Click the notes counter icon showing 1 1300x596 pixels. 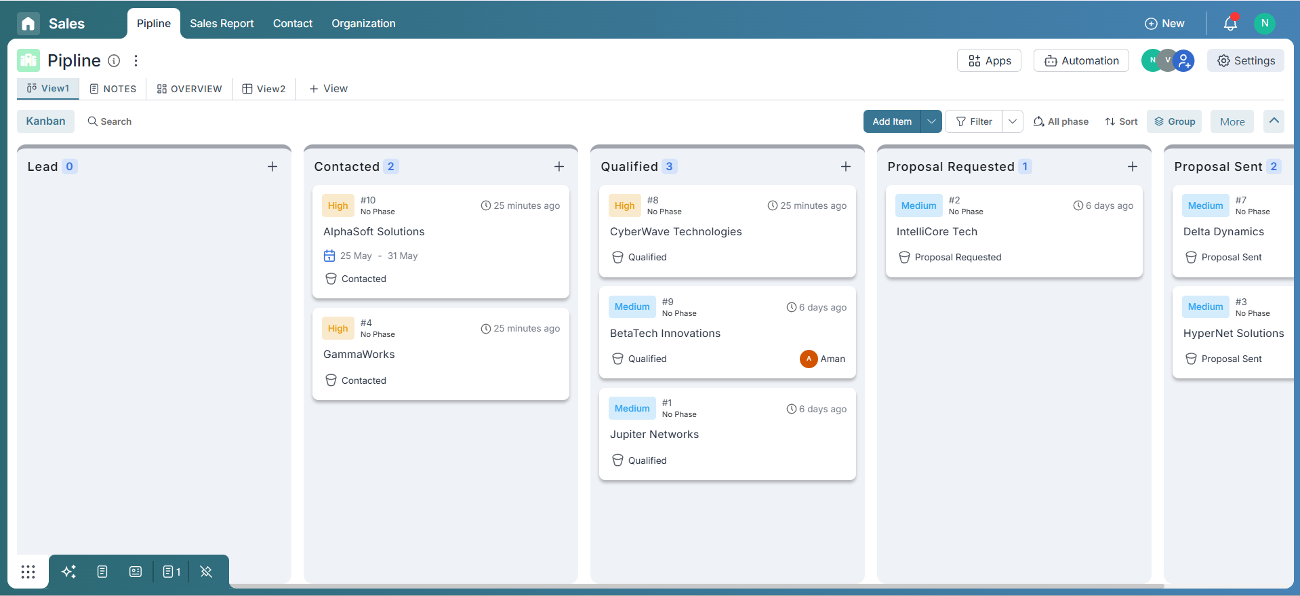point(171,572)
